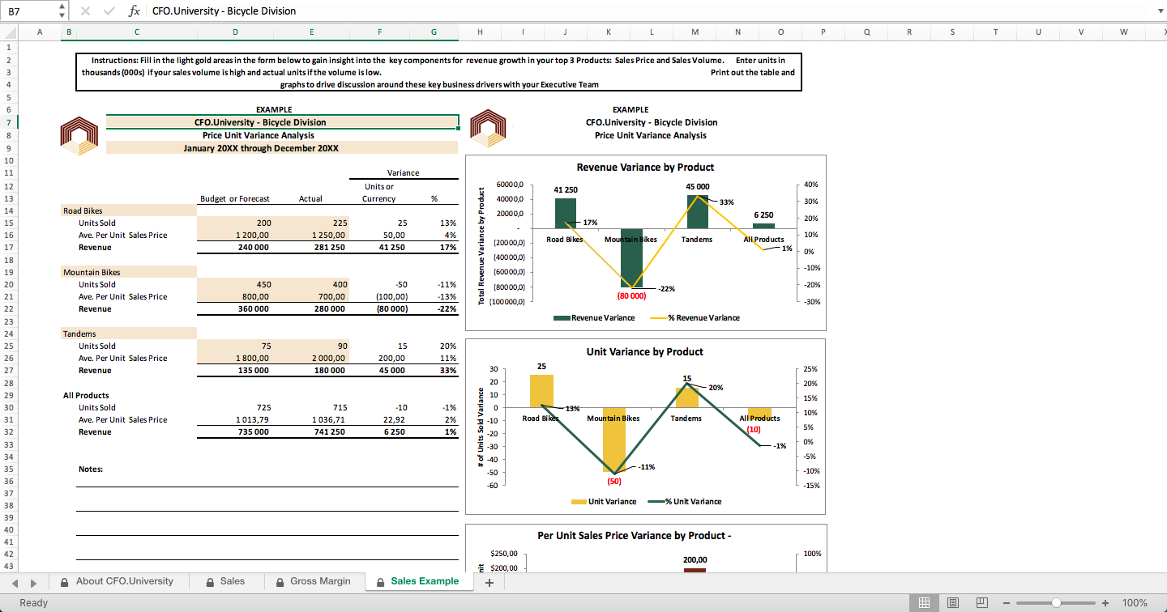This screenshot has height=612, width=1167.
Task: Select the CFO.University logo above the charts
Action: point(487,128)
